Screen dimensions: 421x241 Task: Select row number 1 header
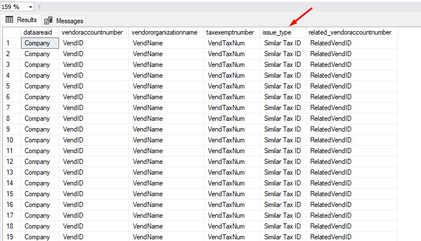[12, 43]
